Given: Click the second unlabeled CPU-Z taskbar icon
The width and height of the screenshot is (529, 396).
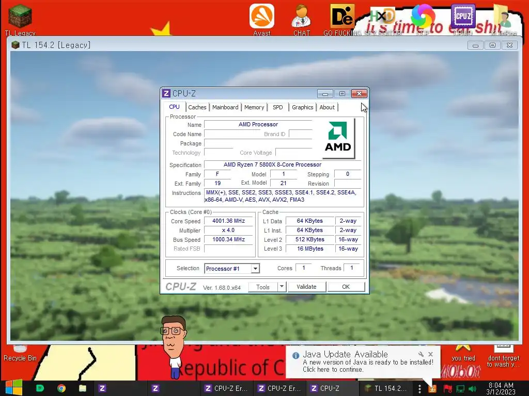Looking at the screenshot, I should click(155, 388).
